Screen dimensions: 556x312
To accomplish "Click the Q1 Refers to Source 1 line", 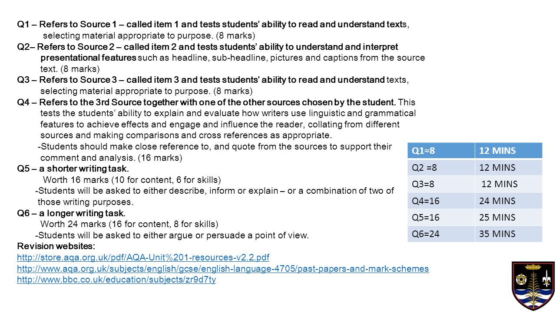I will tap(213, 24).
